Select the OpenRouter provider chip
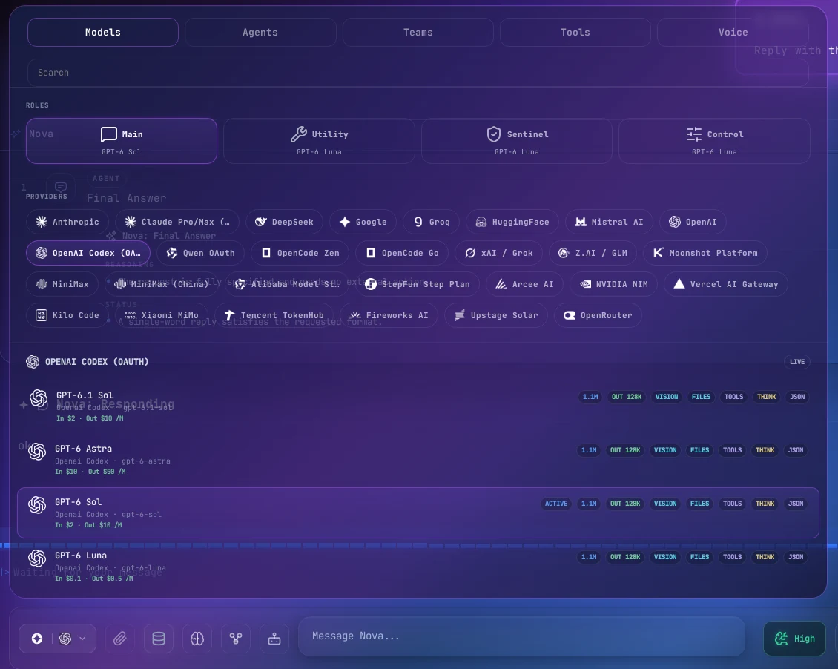 point(598,315)
